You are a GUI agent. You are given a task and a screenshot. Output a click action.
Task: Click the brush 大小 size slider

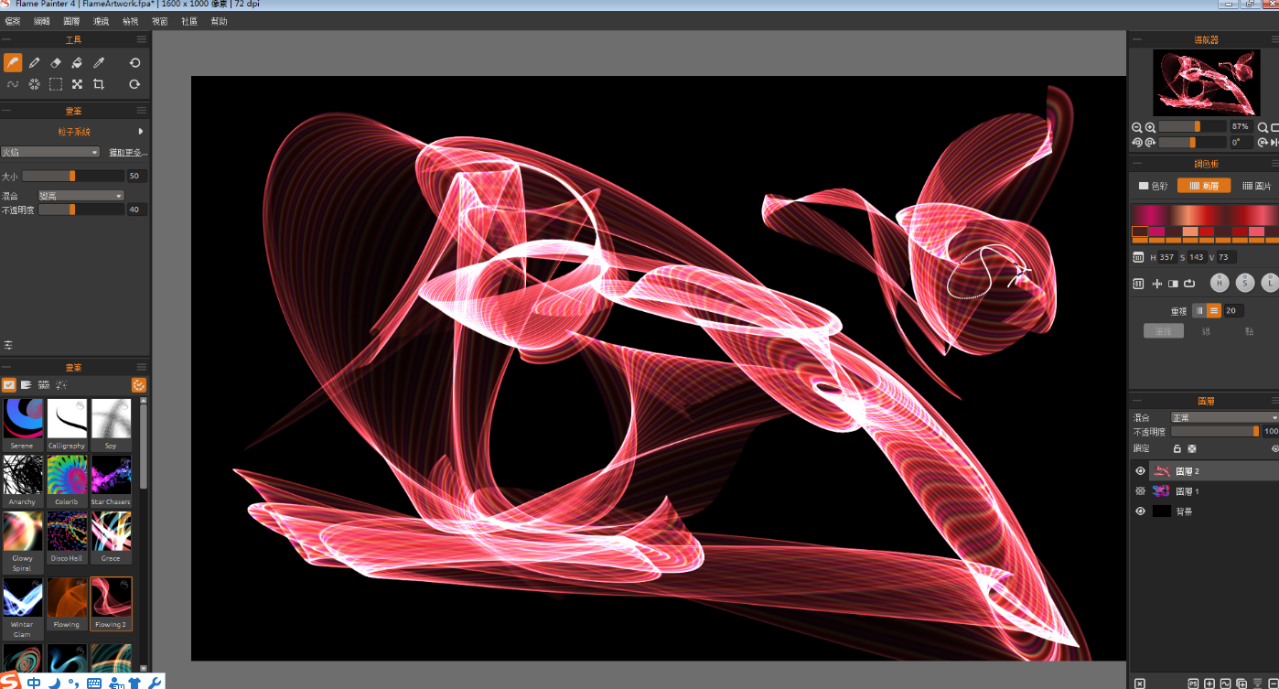pos(73,176)
